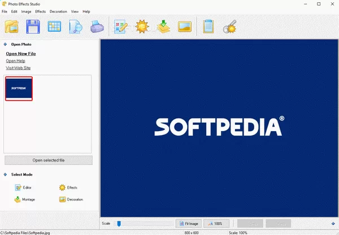The height and width of the screenshot is (235, 339).
Task: Open the Effects menu
Action: [40, 11]
